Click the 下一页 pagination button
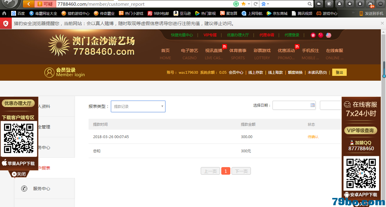The height and width of the screenshot is (207, 386). tap(241, 171)
